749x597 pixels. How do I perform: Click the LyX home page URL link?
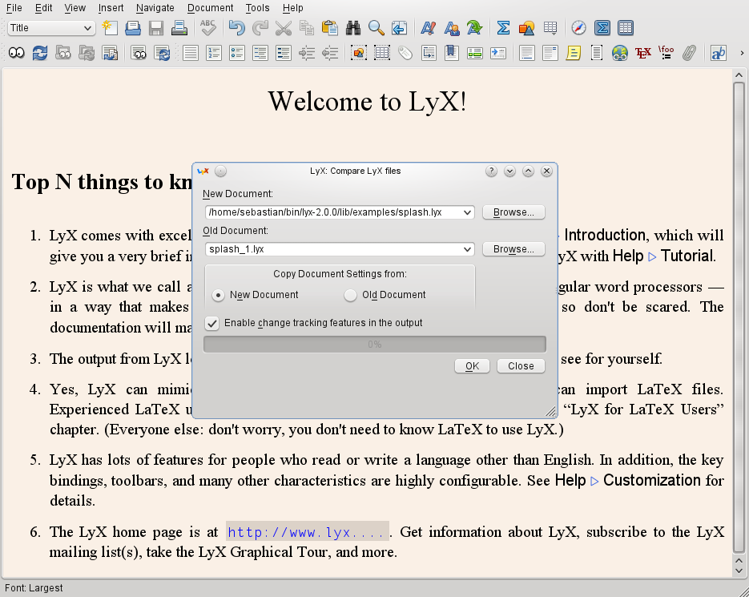[308, 532]
